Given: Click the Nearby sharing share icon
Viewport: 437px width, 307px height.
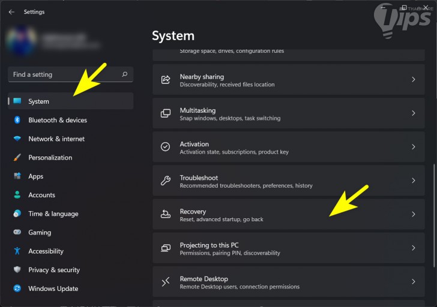Looking at the screenshot, I should coord(166,80).
